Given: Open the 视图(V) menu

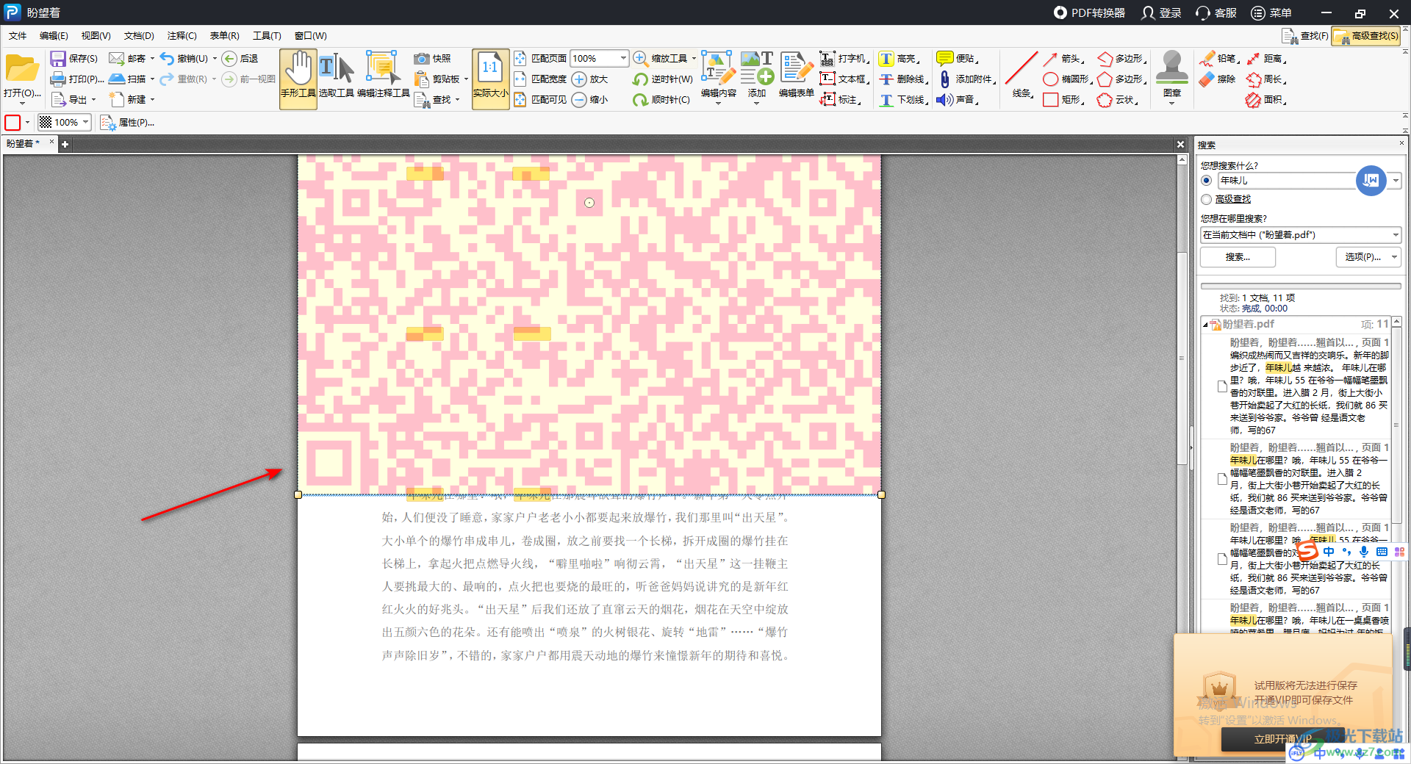Looking at the screenshot, I should (x=96, y=35).
